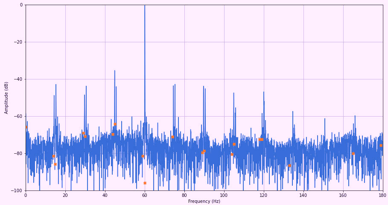Viewport: 388px width, 205px height.
Task: Click the x-axis tick label 100
Action: click(x=224, y=195)
